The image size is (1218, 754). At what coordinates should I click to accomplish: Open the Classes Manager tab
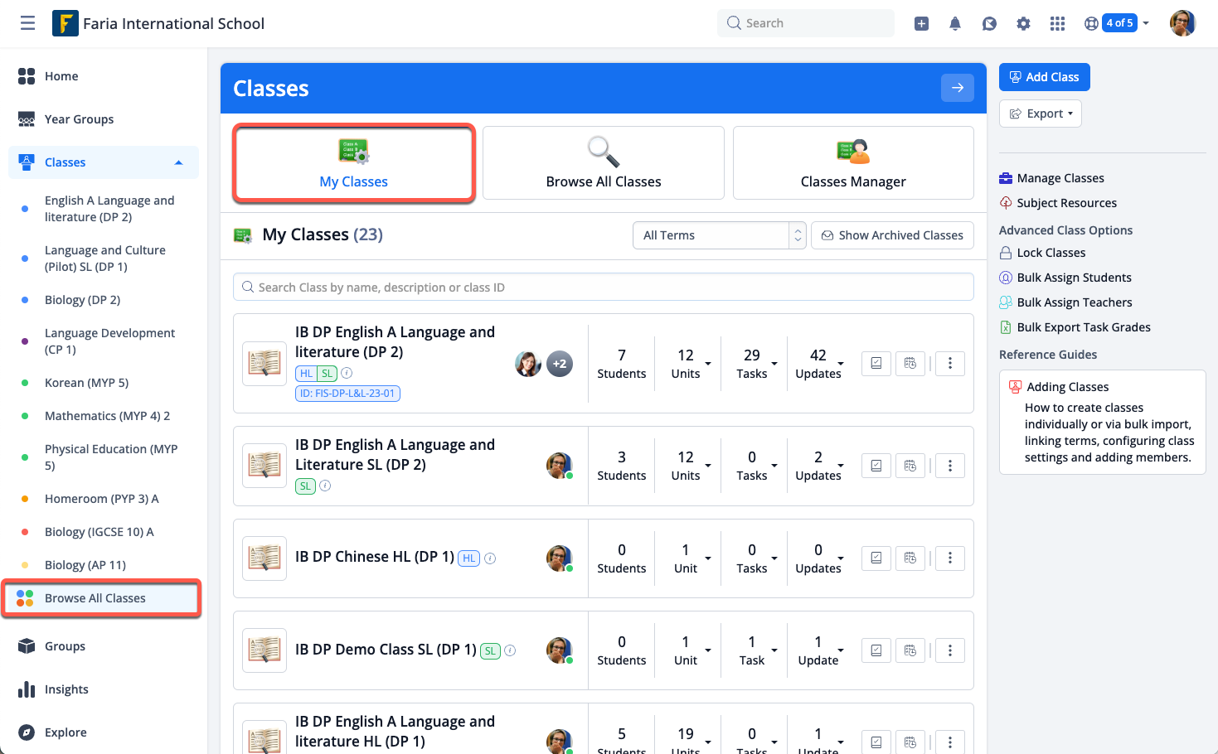click(x=853, y=163)
